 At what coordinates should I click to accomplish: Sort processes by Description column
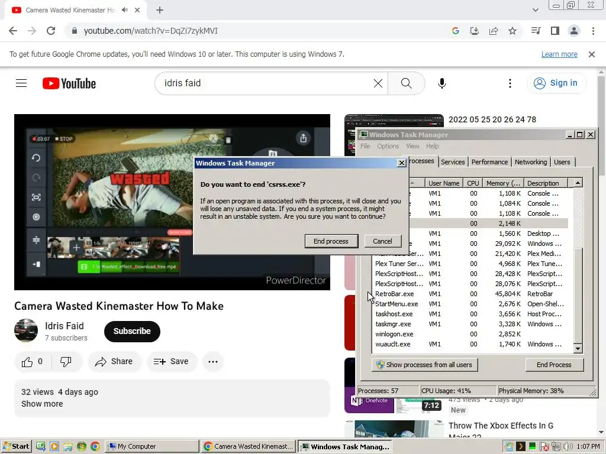tap(545, 183)
